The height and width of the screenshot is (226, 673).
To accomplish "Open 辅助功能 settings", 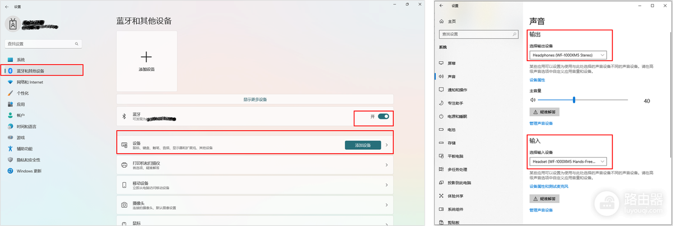I will pos(24,149).
